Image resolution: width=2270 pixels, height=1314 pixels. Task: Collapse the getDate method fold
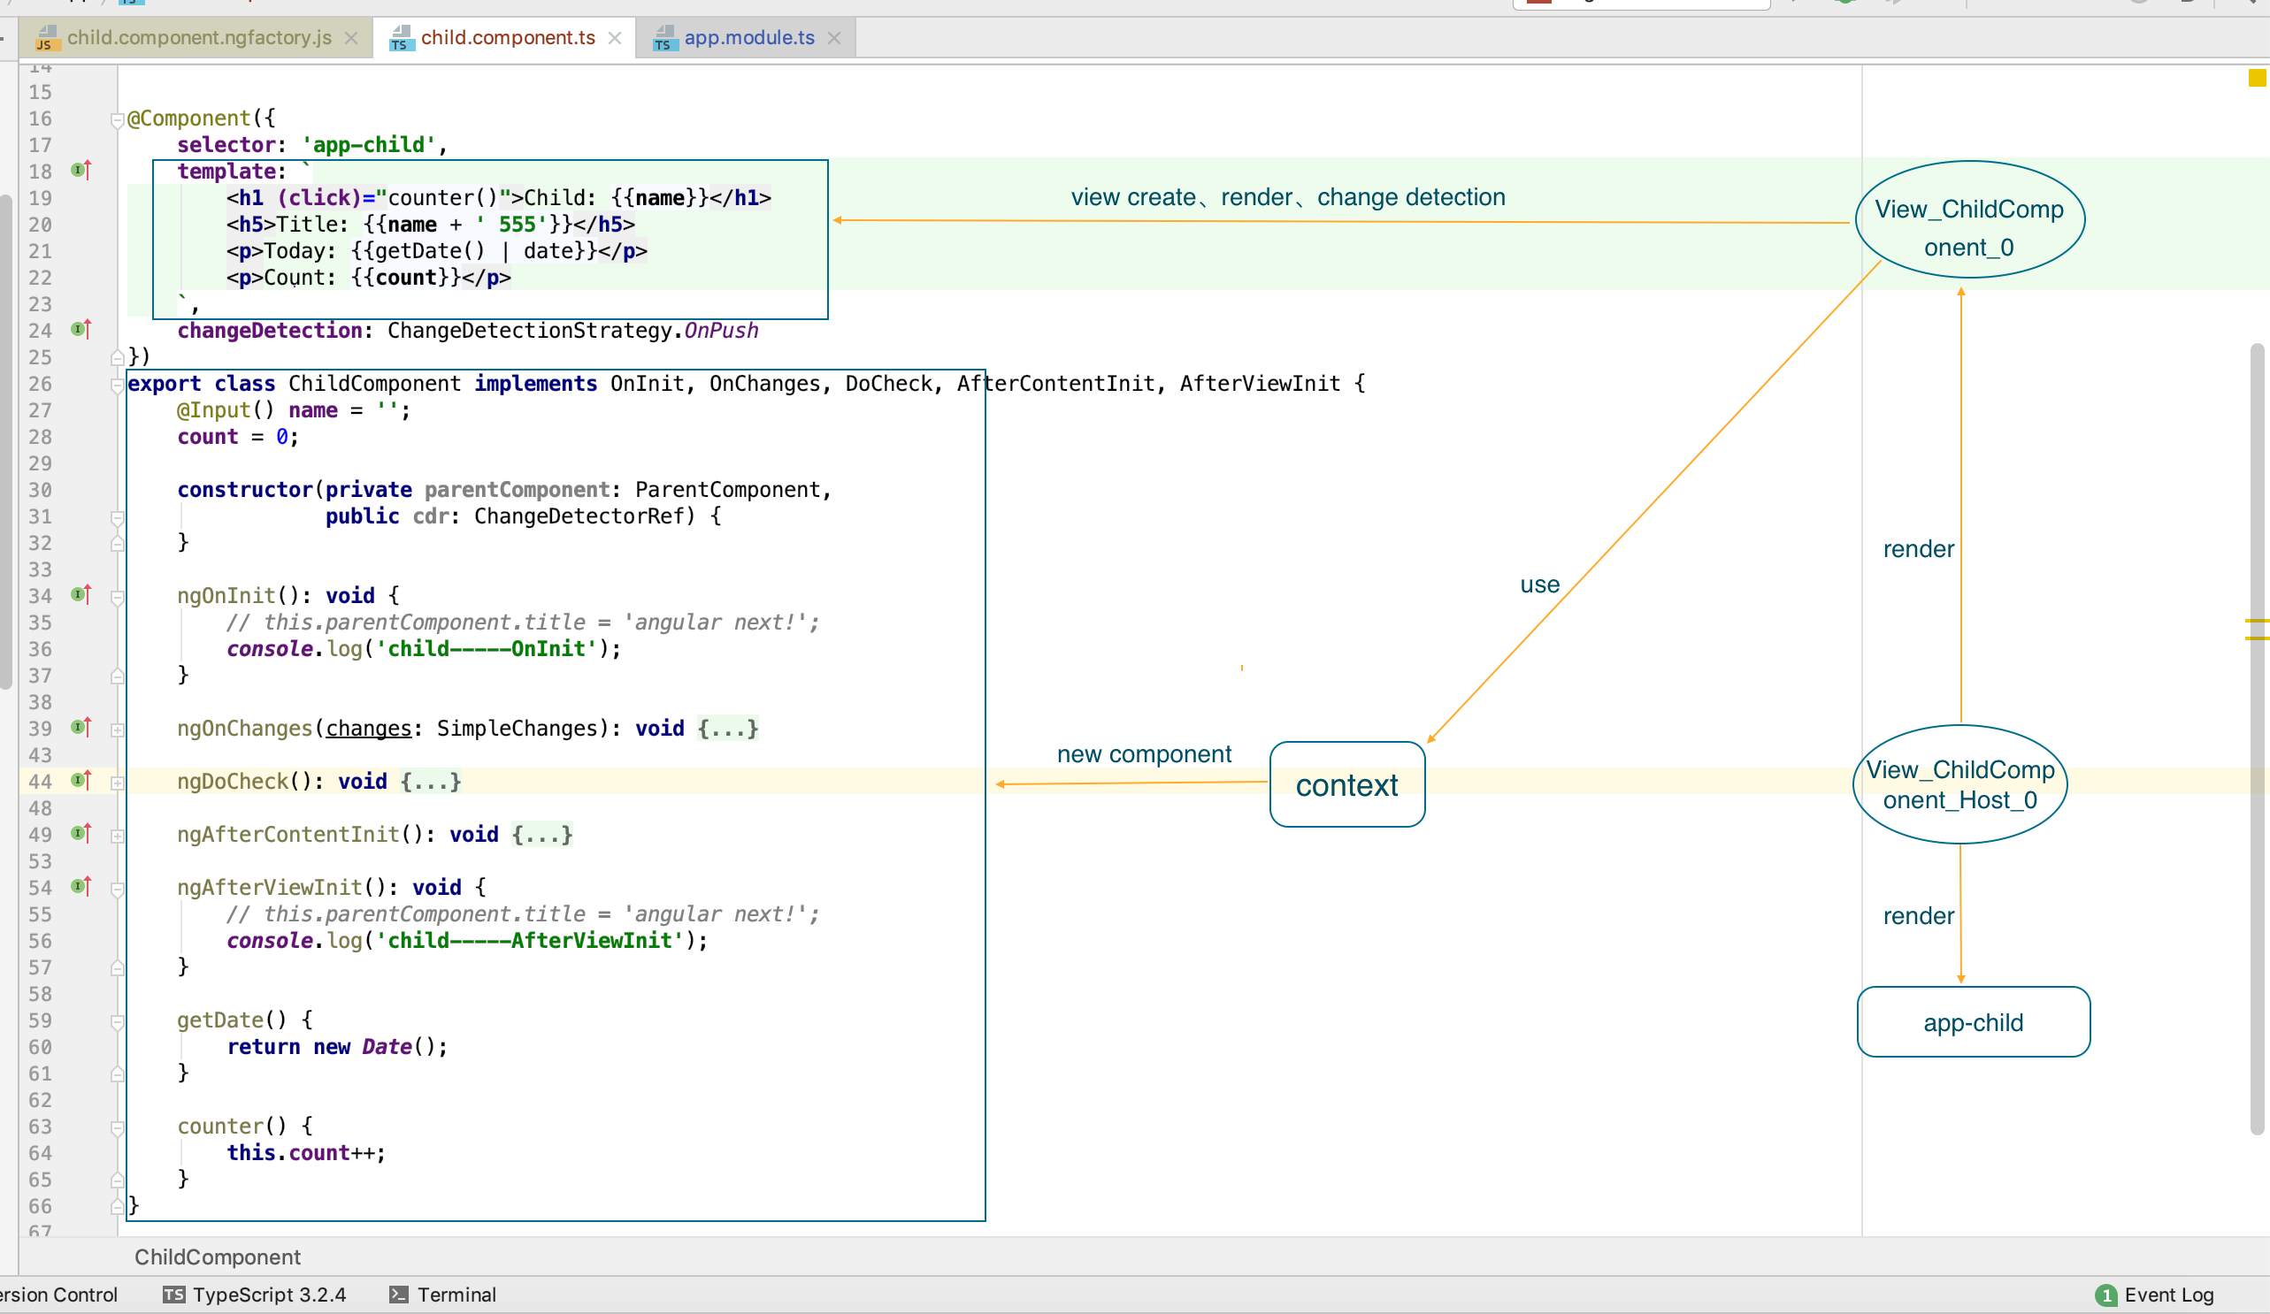117,1021
